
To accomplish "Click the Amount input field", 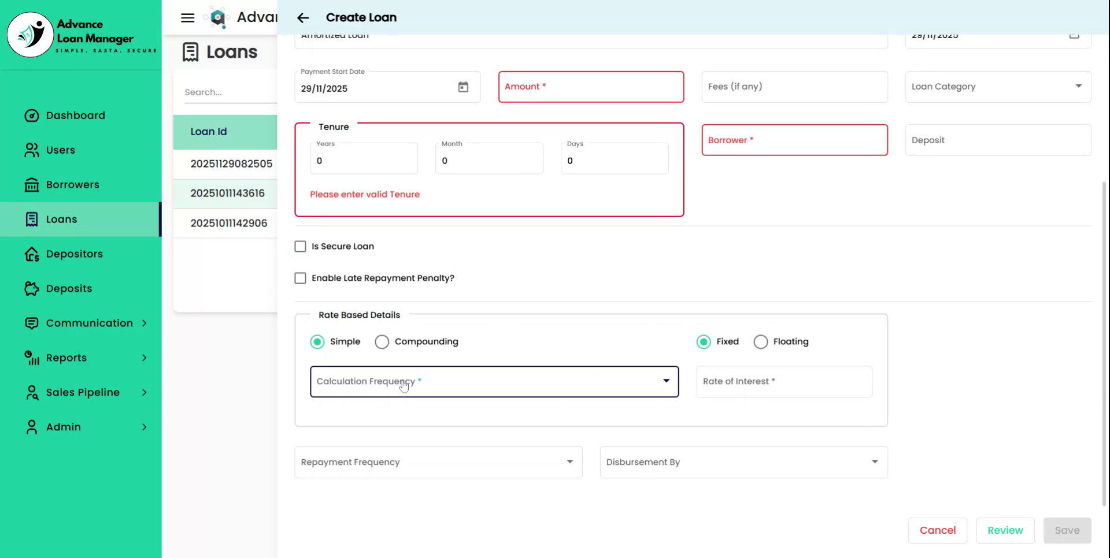I will point(591,87).
